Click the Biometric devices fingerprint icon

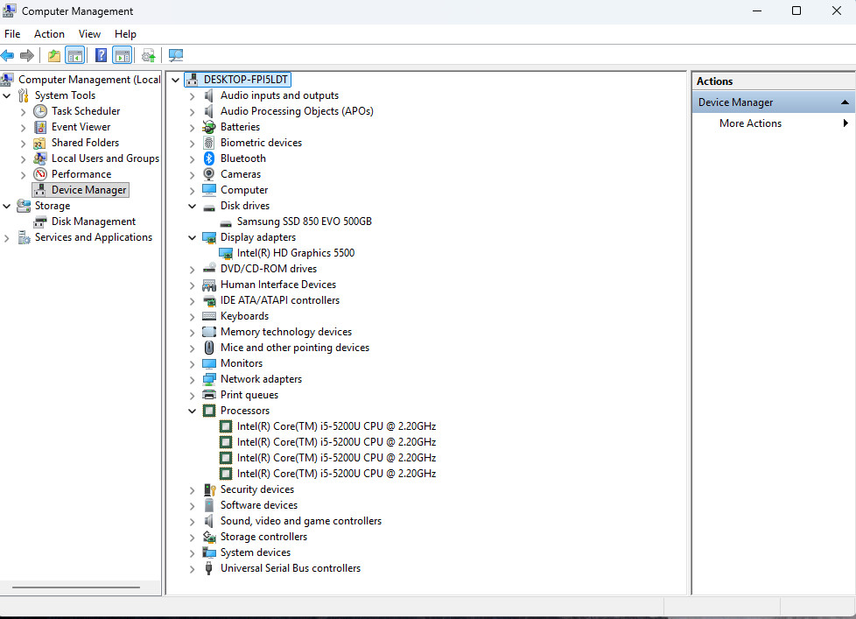(x=209, y=143)
